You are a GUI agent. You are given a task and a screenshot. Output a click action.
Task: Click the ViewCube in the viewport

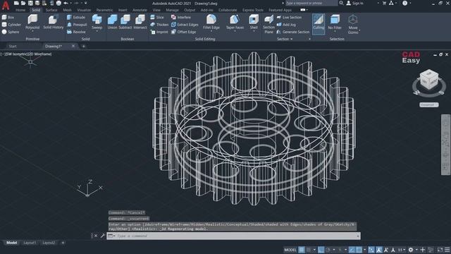tap(429, 80)
